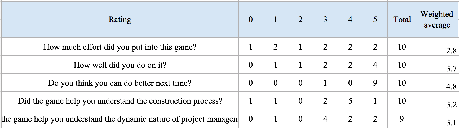The width and height of the screenshot is (459, 128).
Task: Select the Total column header
Action: coord(402,19)
